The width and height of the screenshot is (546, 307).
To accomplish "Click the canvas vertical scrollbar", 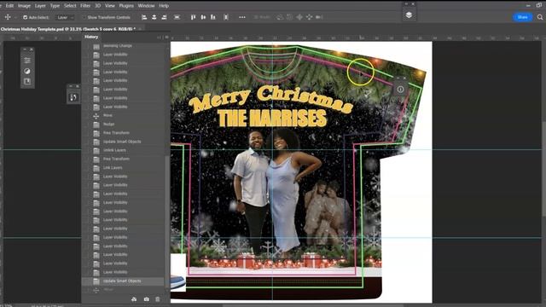I will pyautogui.click(x=543, y=169).
